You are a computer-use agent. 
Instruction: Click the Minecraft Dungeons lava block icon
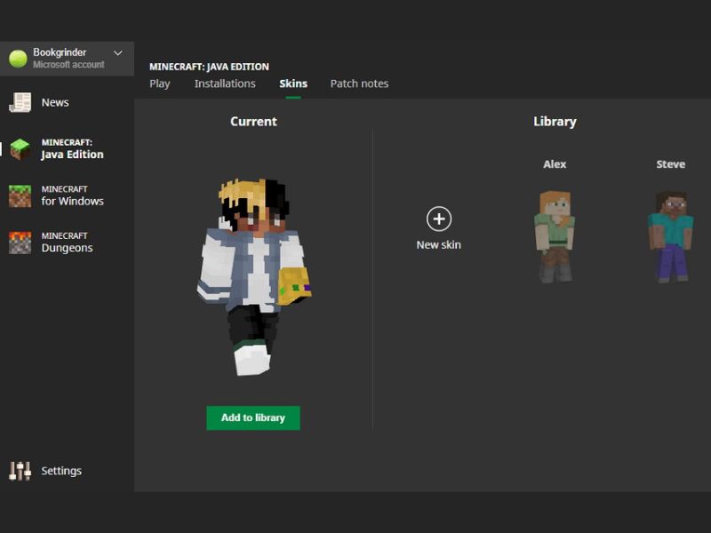coord(20,243)
